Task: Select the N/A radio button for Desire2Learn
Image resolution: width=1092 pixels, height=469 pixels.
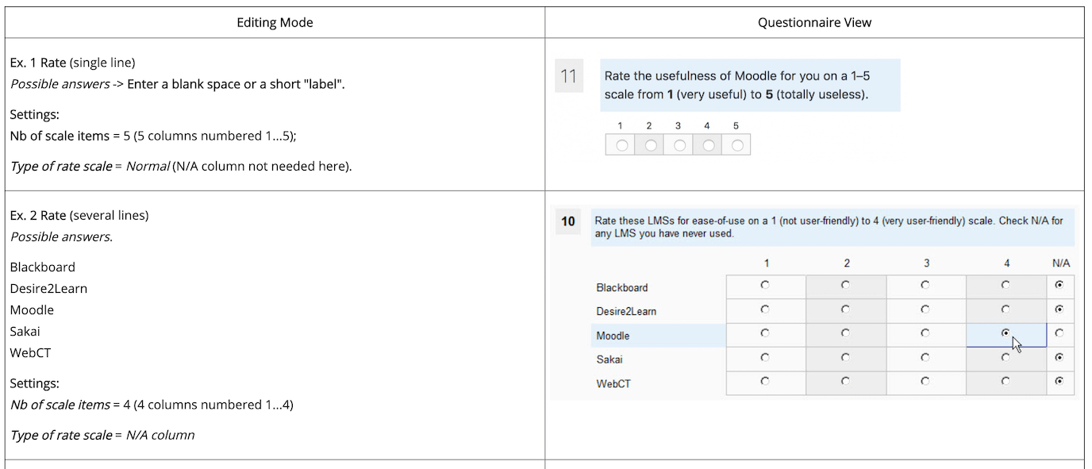Action: pyautogui.click(x=1060, y=309)
